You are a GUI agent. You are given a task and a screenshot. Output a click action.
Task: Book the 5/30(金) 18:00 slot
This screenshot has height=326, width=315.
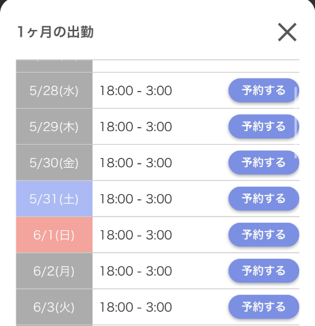click(263, 162)
